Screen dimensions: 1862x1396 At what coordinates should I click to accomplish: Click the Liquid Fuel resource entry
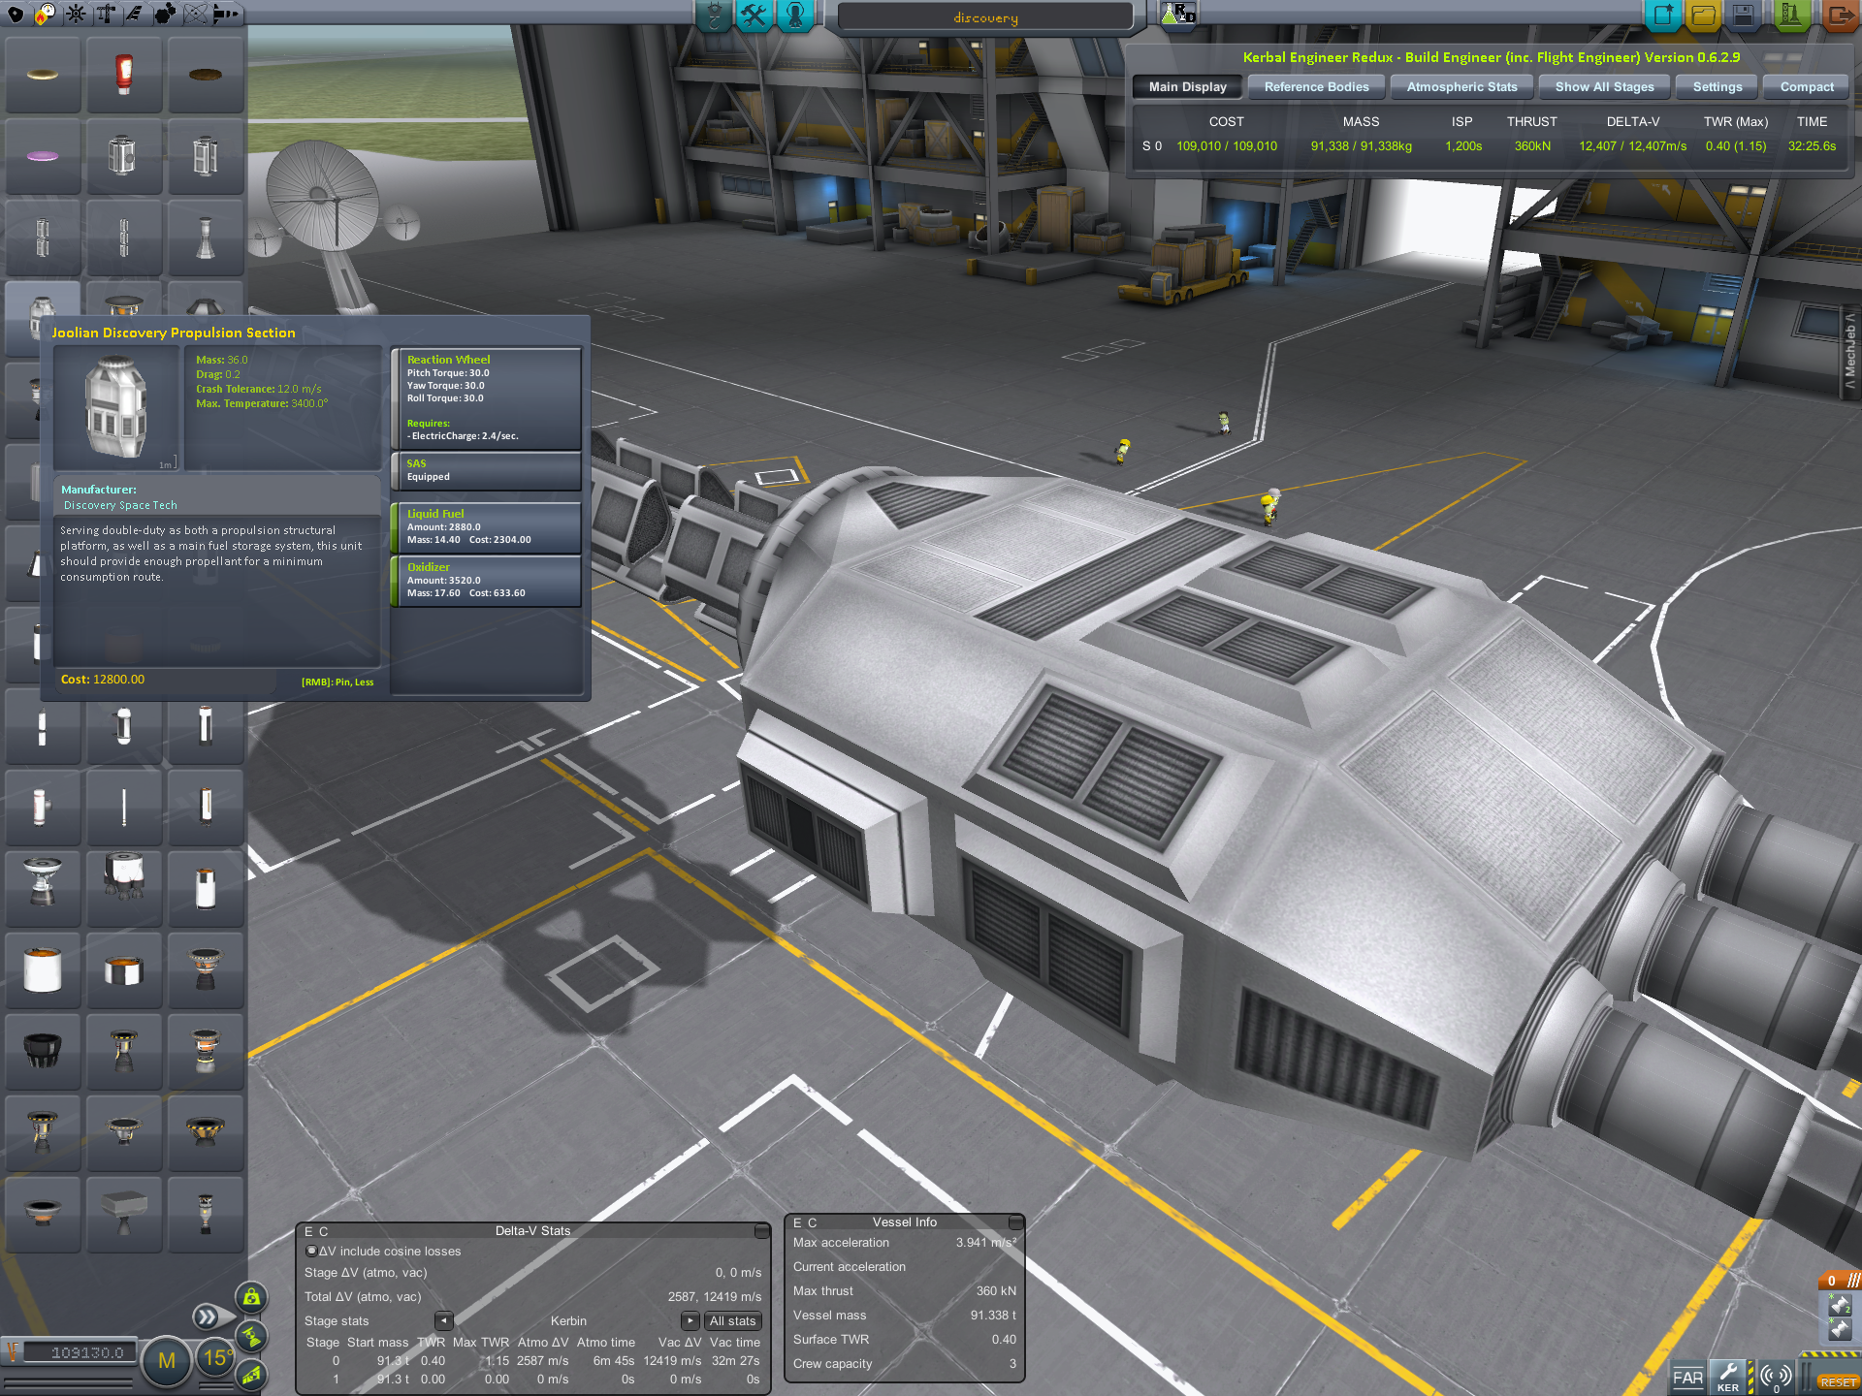pyautogui.click(x=486, y=526)
